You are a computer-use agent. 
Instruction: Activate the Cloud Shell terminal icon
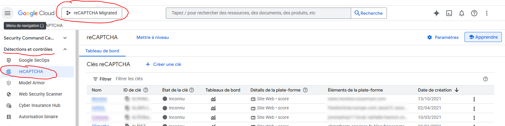pos(449,13)
